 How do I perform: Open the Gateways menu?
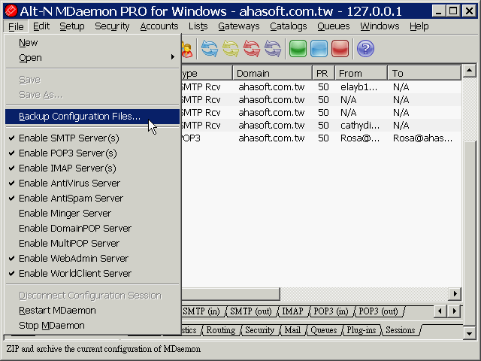tap(239, 26)
